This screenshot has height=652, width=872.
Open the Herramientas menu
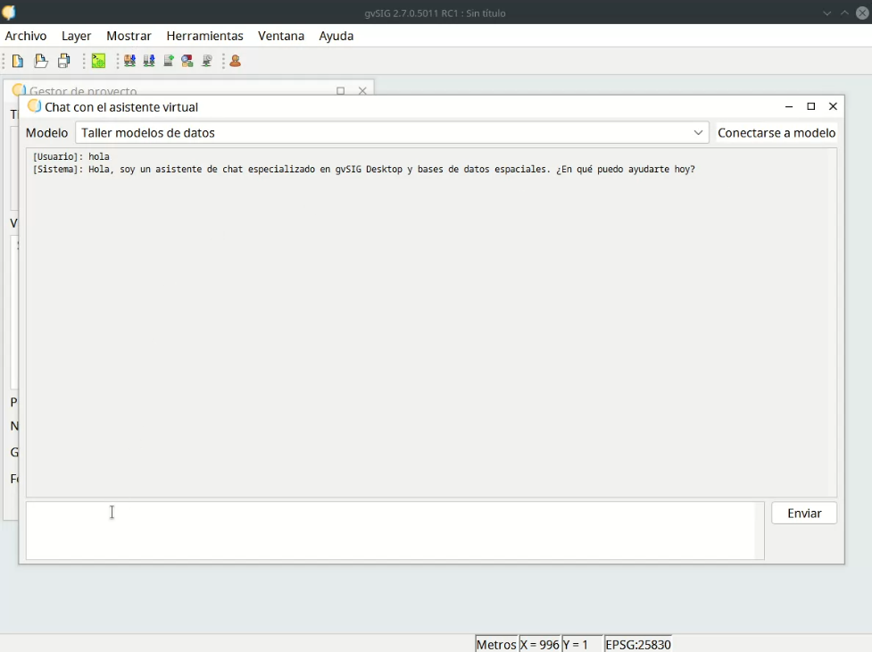tap(204, 36)
